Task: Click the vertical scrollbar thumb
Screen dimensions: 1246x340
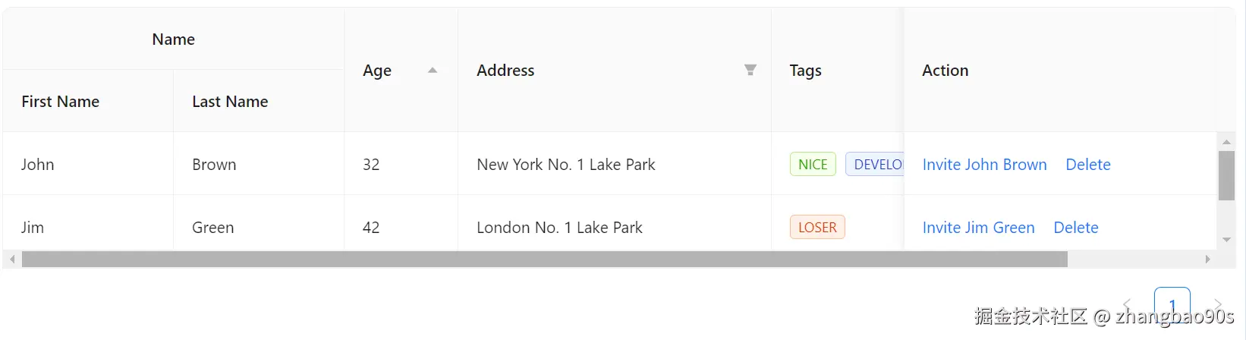Action: 1226,175
